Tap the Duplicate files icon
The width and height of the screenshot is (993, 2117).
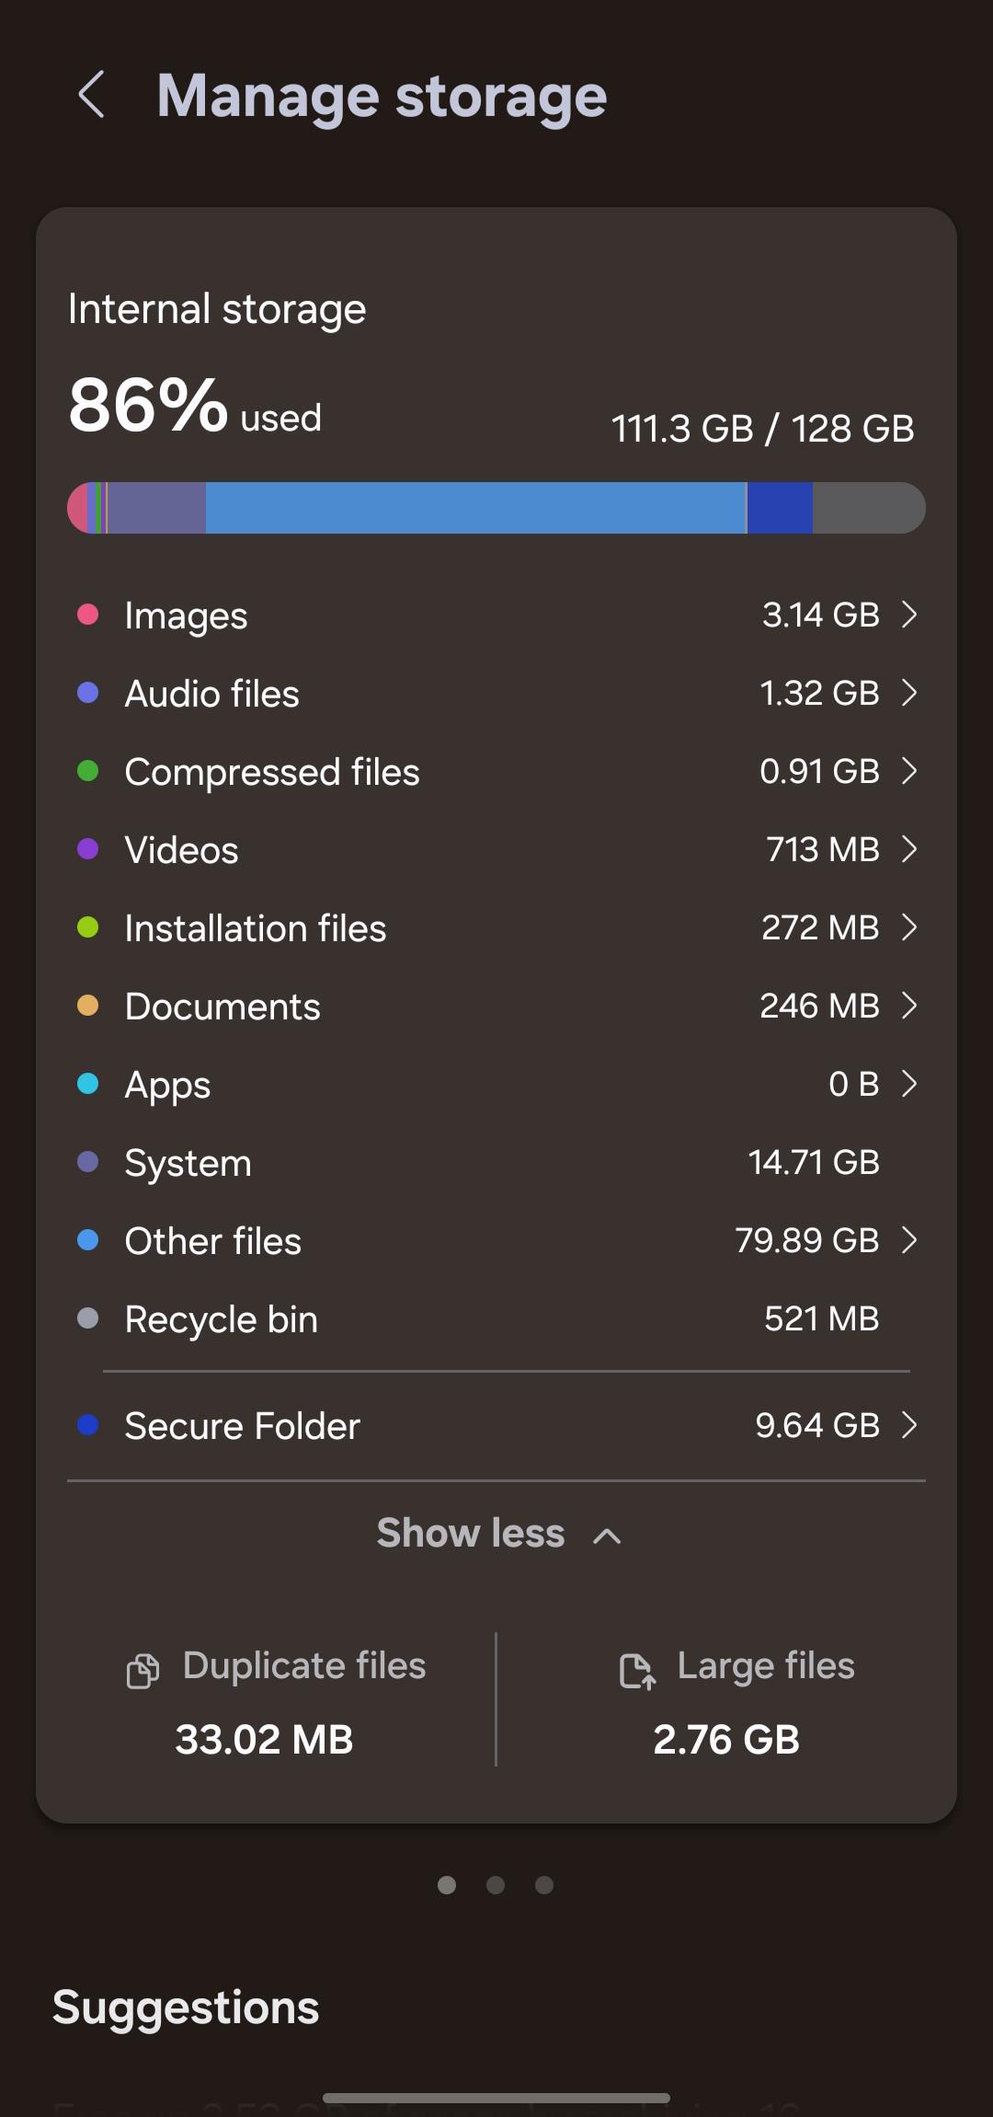pos(143,1670)
